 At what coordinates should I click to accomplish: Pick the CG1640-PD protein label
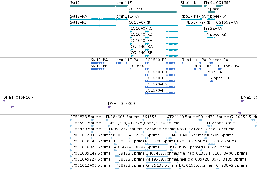(156, 72)
